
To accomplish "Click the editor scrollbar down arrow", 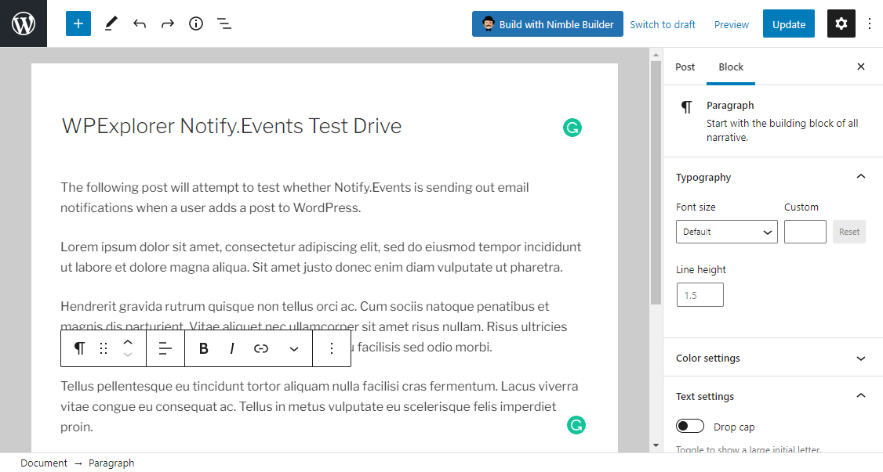I will click(x=656, y=445).
